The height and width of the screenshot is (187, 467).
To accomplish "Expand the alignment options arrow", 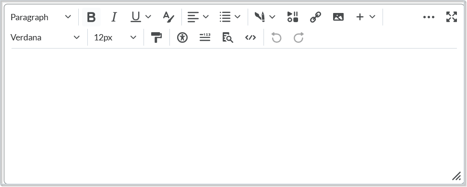I will (x=206, y=17).
